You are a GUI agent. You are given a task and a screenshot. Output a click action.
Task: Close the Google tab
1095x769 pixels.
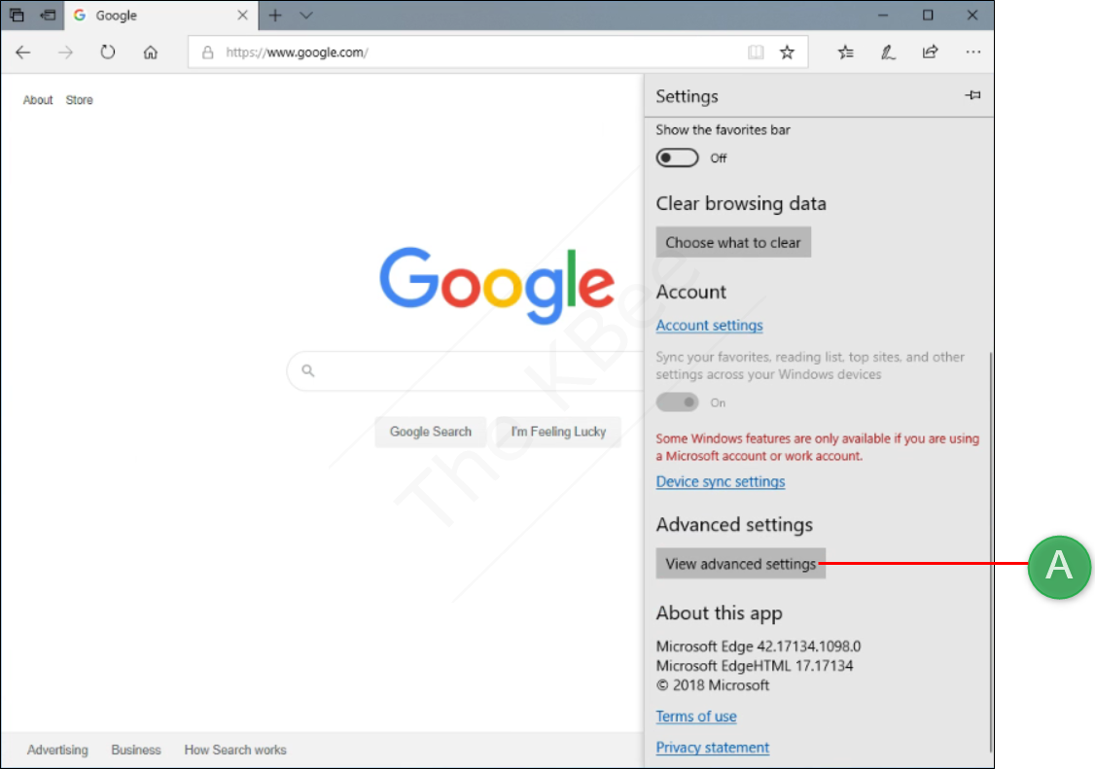tap(242, 16)
